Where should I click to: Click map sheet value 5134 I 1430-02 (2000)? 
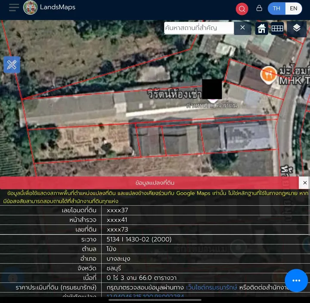tap(139, 239)
